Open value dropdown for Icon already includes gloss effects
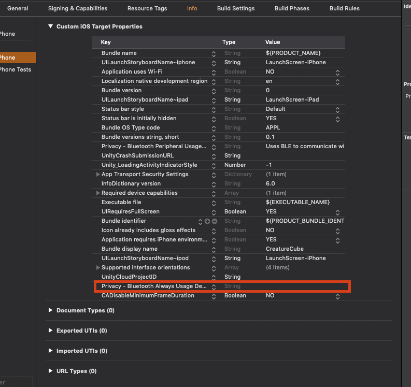The image size is (411, 387). [337, 231]
